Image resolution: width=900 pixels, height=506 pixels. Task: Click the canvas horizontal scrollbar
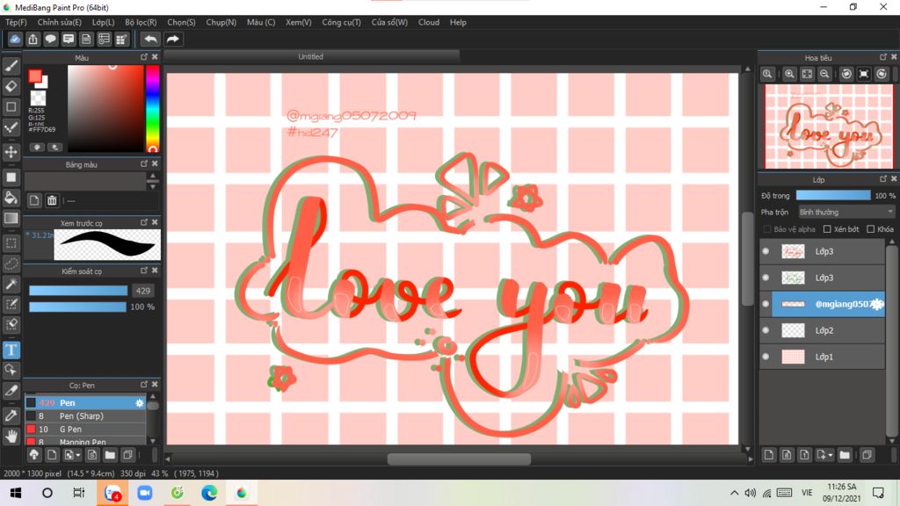click(459, 459)
